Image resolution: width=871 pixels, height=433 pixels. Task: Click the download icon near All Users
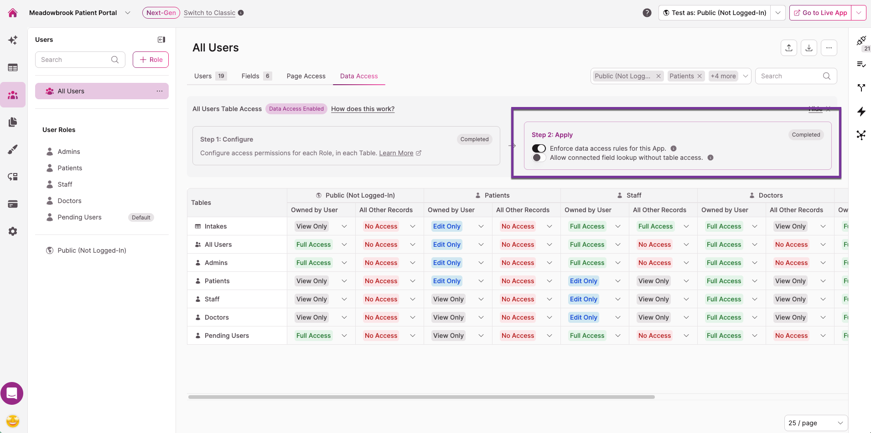tap(809, 48)
